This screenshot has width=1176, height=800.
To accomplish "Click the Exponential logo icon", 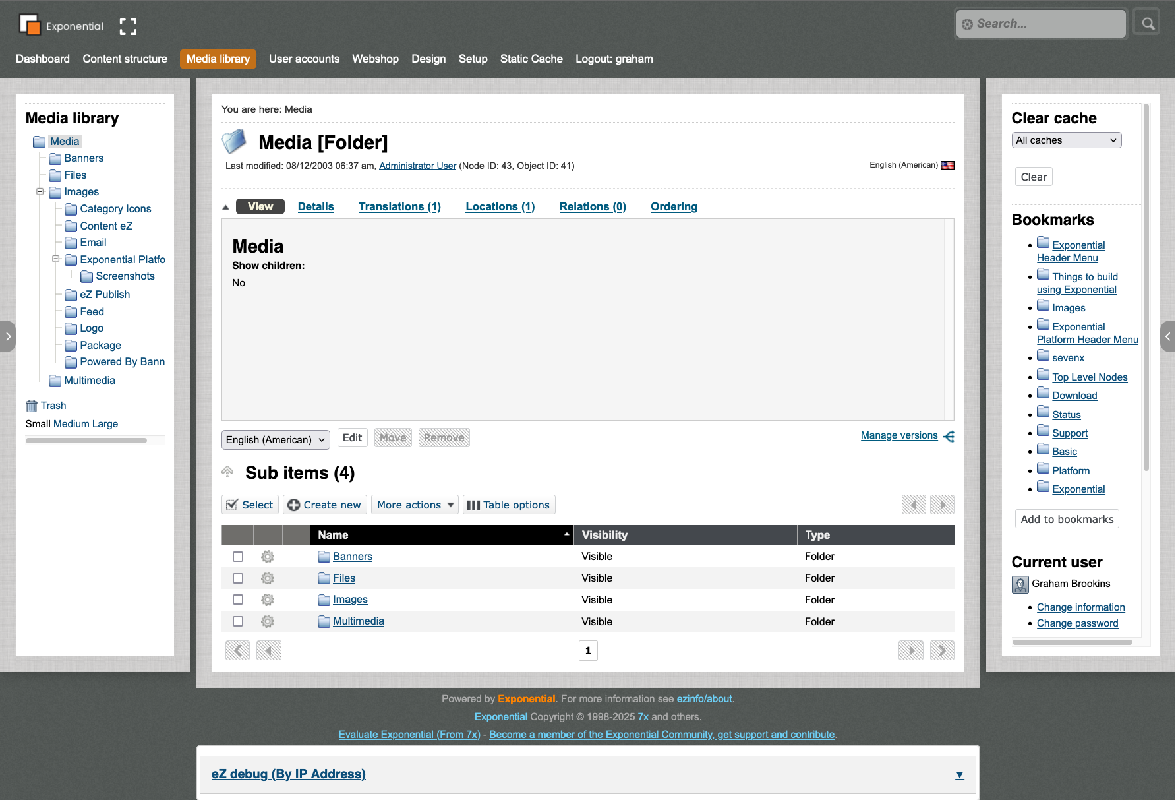I will pos(30,25).
